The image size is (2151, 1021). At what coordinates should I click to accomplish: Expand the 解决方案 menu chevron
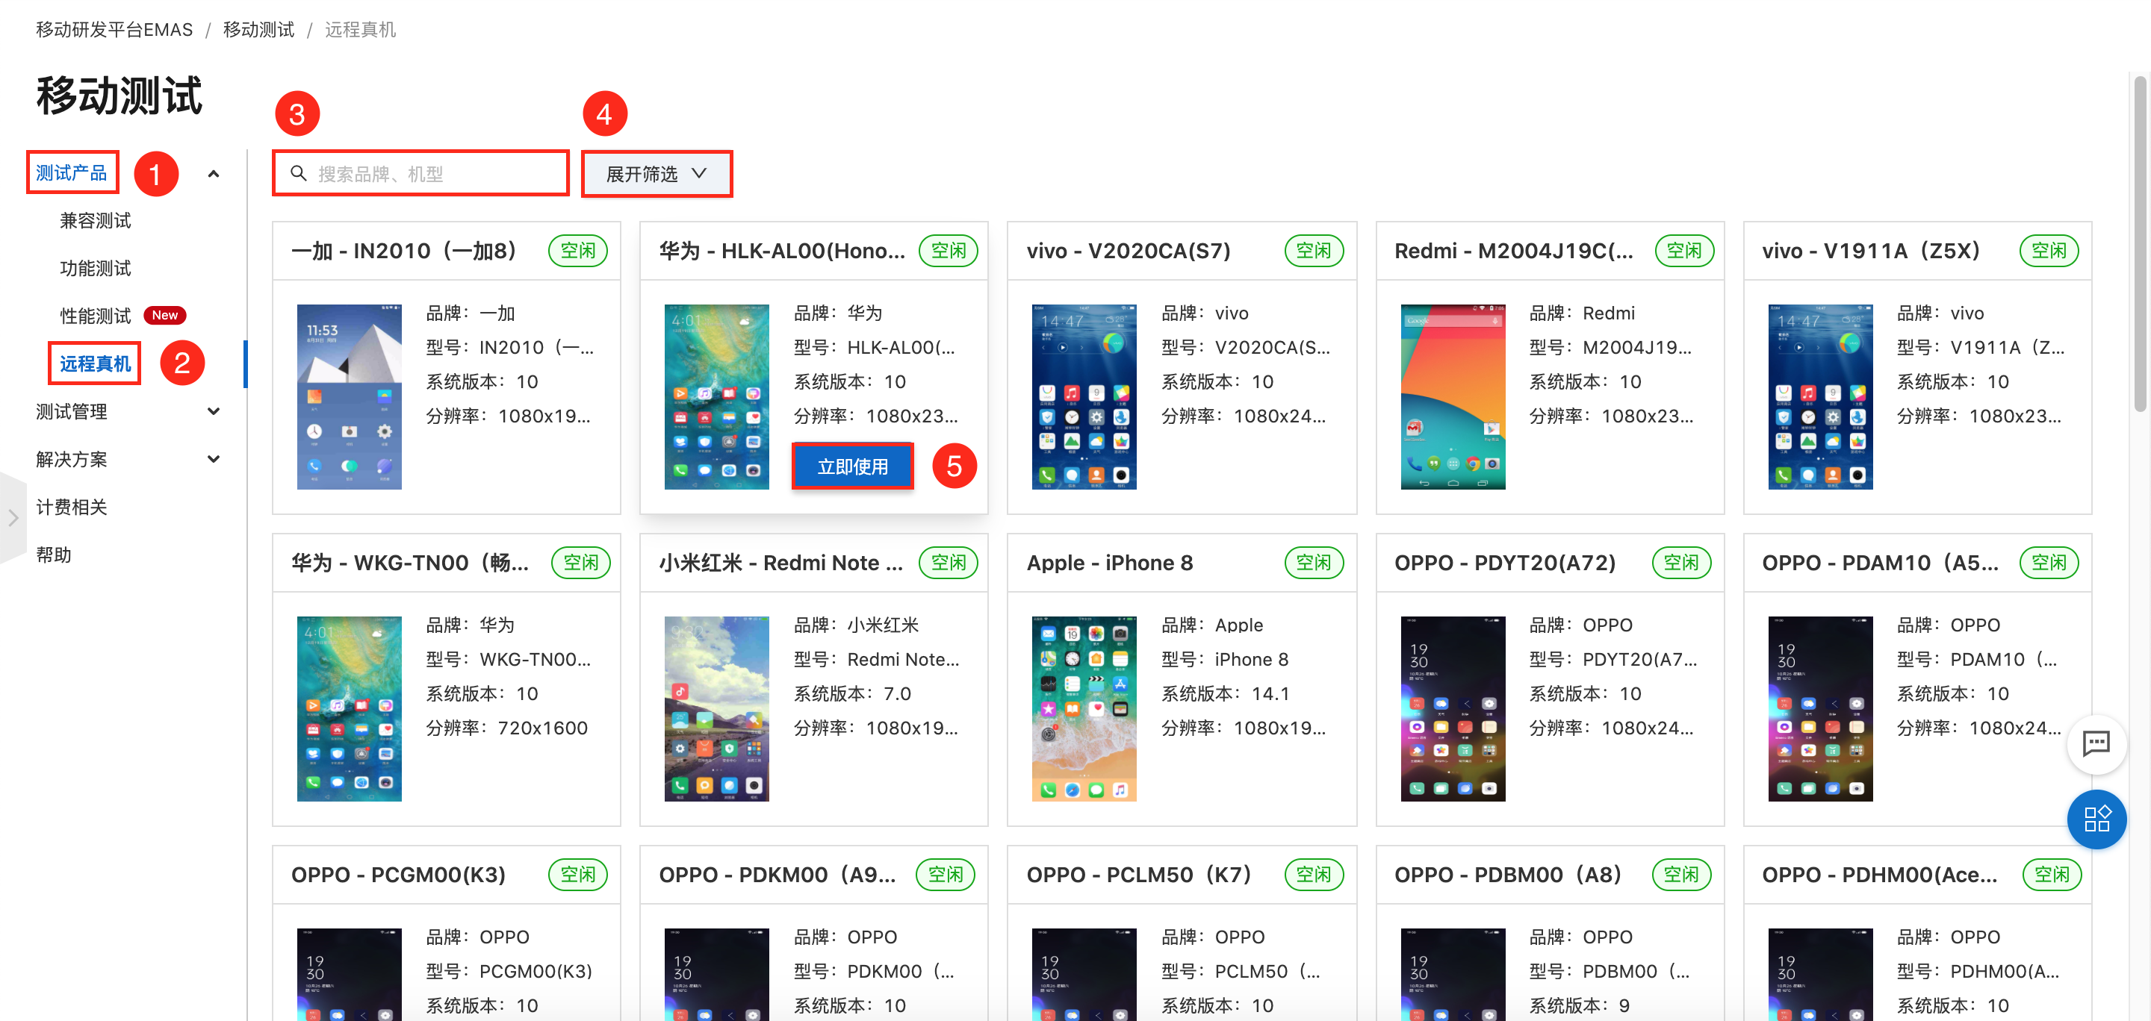(214, 459)
